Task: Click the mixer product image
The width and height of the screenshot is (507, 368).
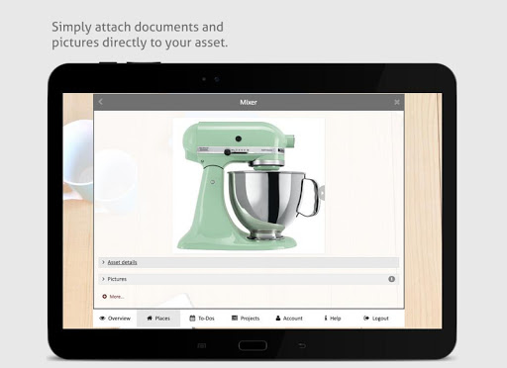Action: 249,186
